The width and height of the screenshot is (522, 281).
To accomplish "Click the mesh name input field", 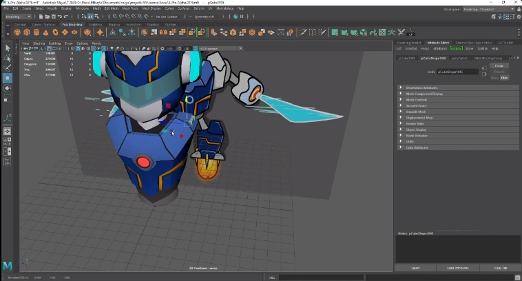I will pyautogui.click(x=457, y=72).
